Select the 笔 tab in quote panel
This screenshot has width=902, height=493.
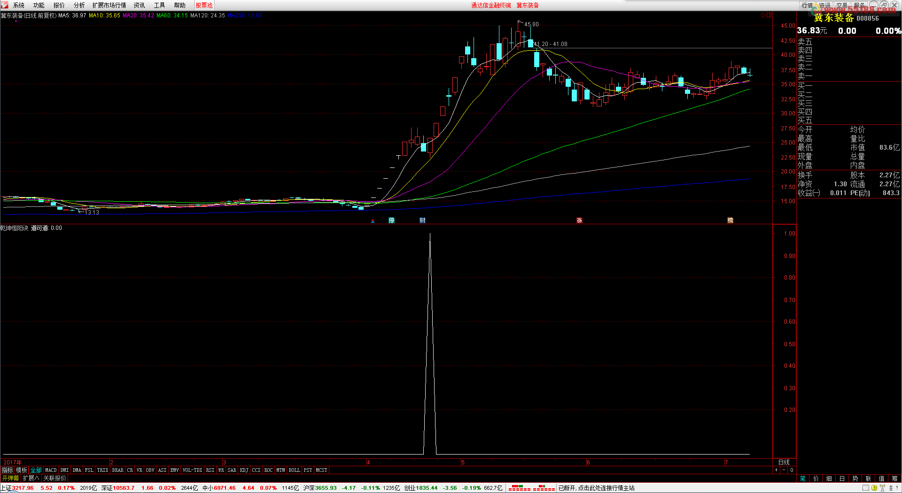(803, 478)
